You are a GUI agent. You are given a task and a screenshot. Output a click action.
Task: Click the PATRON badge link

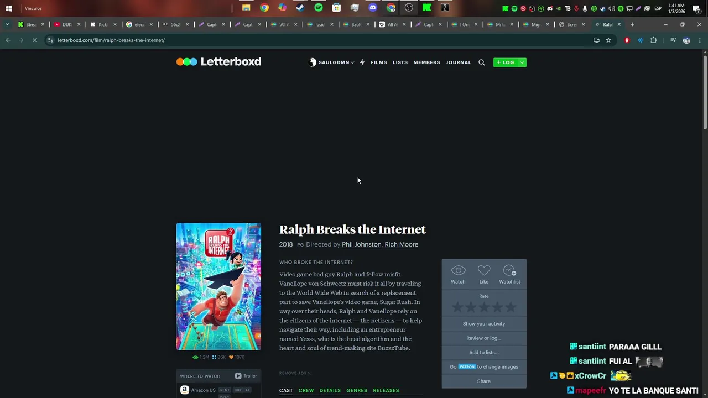pos(467,367)
